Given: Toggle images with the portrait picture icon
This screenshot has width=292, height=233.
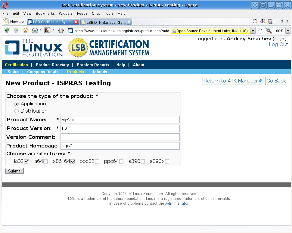Looking at the screenshot, I should pos(47,30).
